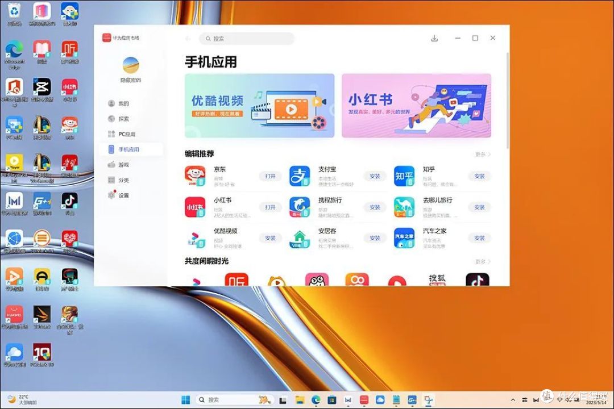Select the 3DMark desktop shortcut
Image resolution: width=614 pixels, height=409 pixels.
tap(42, 317)
